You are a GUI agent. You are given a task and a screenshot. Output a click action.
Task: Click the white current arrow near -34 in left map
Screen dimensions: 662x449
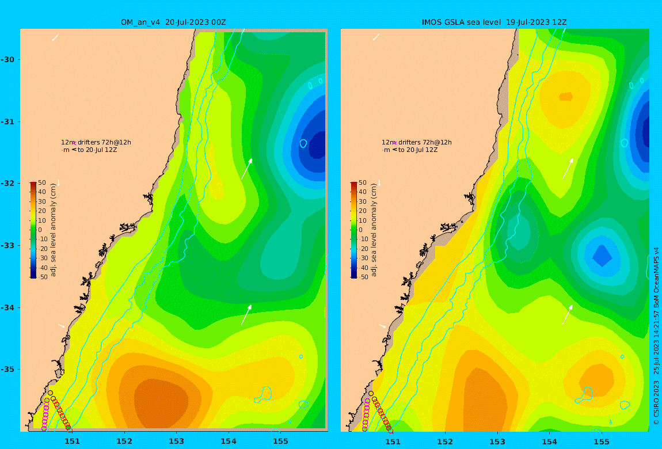(246, 314)
